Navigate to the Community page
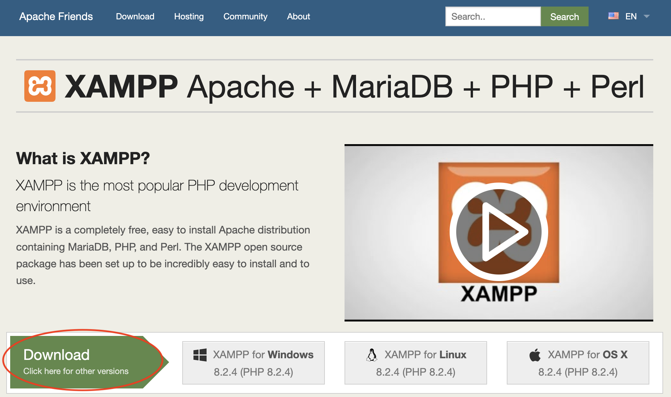 (x=245, y=16)
